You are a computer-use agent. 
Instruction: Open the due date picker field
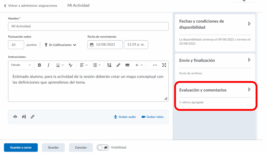(105, 45)
